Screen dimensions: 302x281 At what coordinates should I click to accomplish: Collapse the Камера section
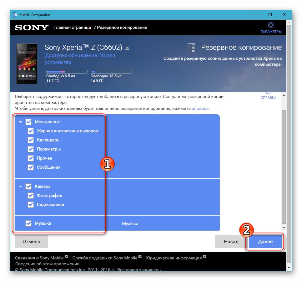tap(21, 186)
